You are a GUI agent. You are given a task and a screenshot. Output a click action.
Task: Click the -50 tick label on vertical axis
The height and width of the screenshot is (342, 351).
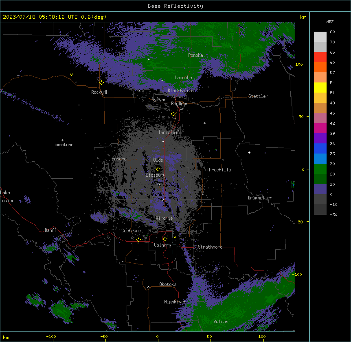tap(299, 222)
